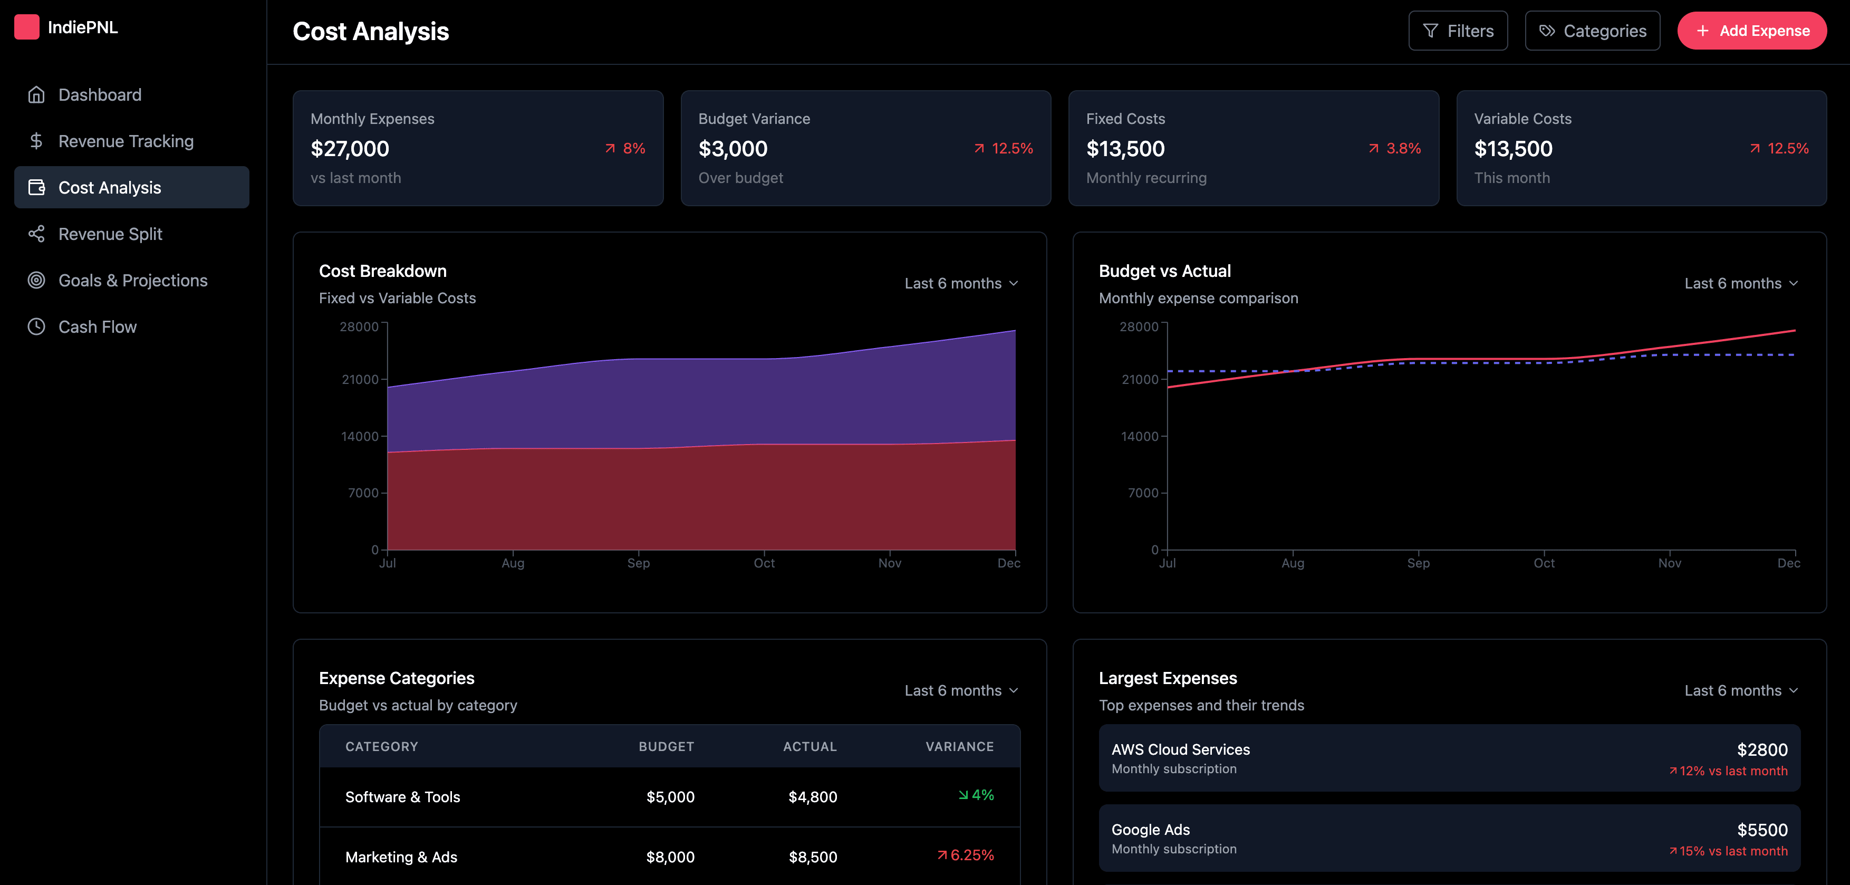1850x885 pixels.
Task: Click the Revenue Split share icon
Action: (x=36, y=234)
